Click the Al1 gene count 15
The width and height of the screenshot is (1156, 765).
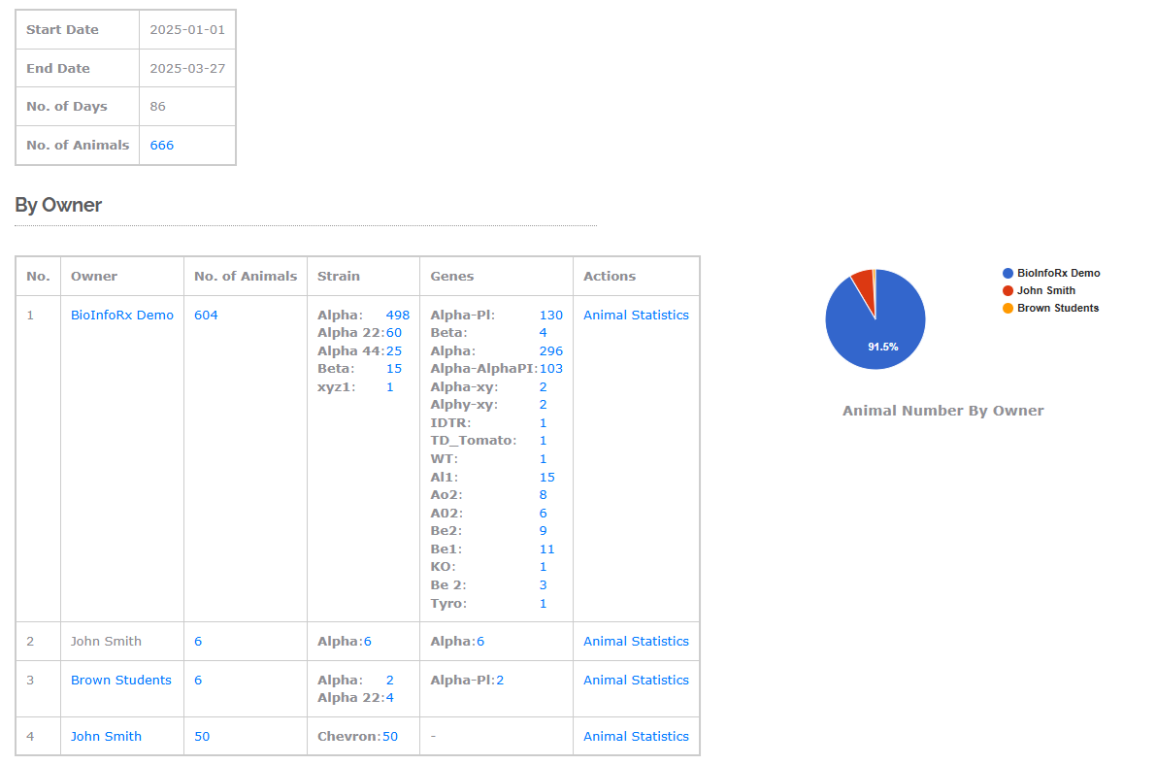pos(547,478)
